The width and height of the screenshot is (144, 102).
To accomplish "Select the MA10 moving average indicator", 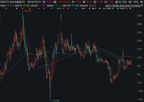I will (x=22, y=6).
